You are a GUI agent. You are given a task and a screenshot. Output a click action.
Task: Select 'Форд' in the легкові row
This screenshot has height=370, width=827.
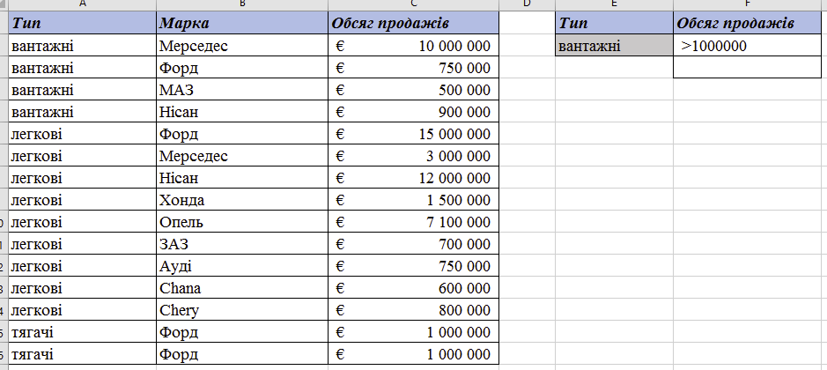[242, 134]
